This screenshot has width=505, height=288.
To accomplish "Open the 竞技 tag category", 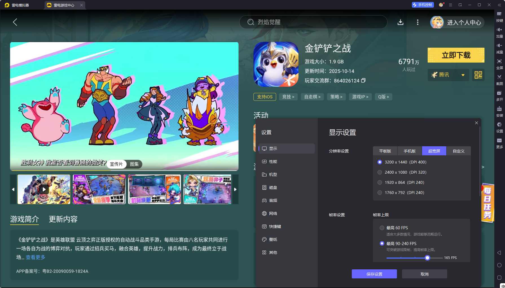I will (x=288, y=97).
